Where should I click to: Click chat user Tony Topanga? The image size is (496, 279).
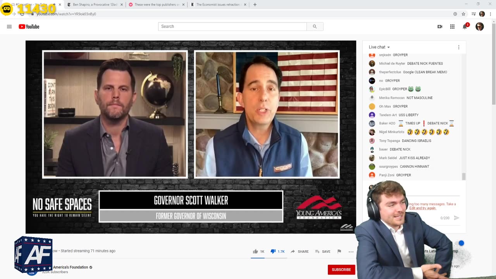pos(389,141)
